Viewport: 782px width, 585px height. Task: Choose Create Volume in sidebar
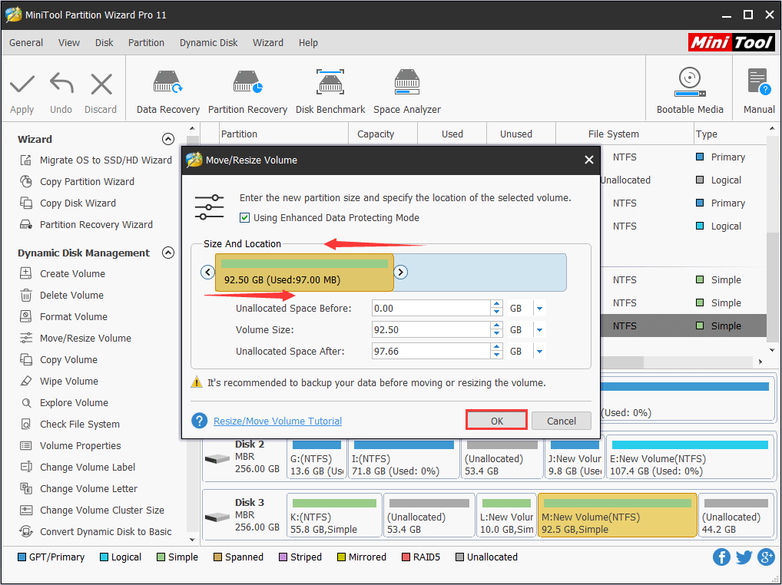click(62, 273)
